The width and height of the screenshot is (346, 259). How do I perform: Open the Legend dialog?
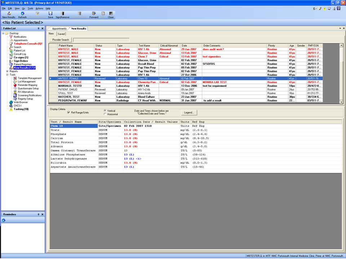[189, 113]
